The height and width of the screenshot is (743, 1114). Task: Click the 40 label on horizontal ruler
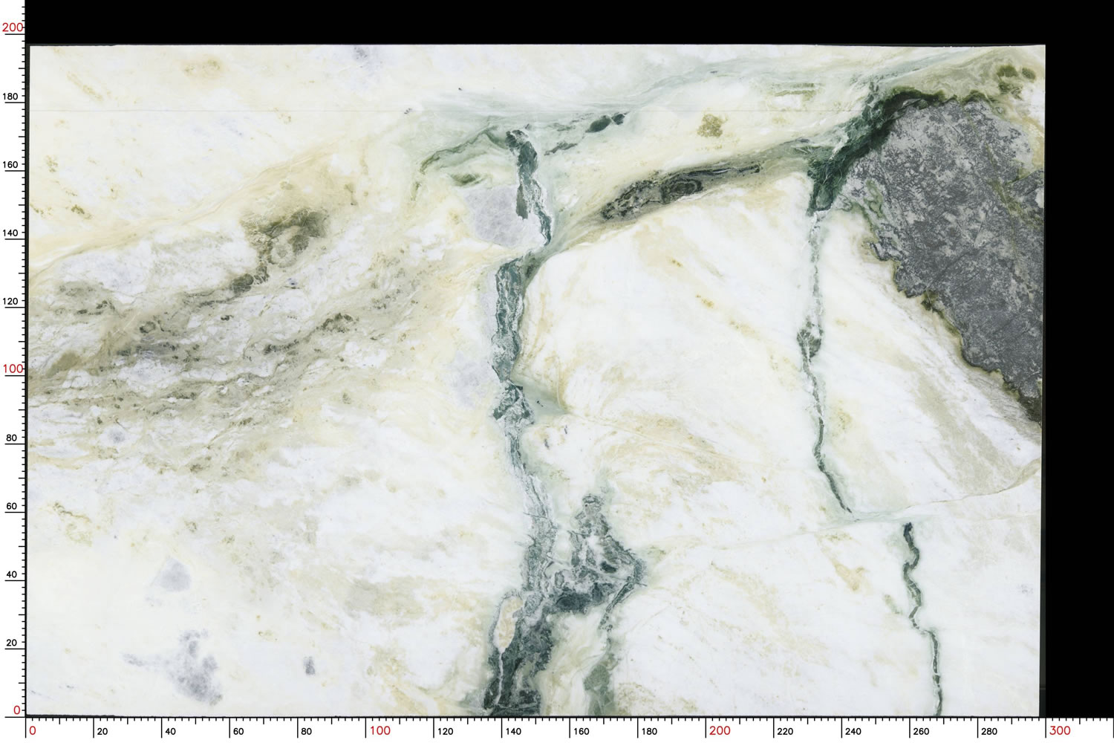pos(170,732)
